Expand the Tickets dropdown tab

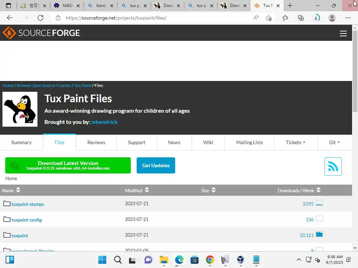(x=295, y=142)
